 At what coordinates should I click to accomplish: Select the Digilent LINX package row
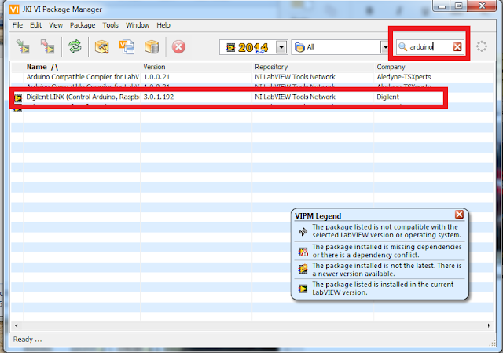tap(252, 97)
